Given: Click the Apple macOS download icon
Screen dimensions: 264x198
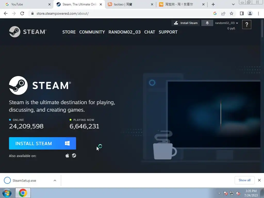Looking at the screenshot, I should click(x=67, y=155).
